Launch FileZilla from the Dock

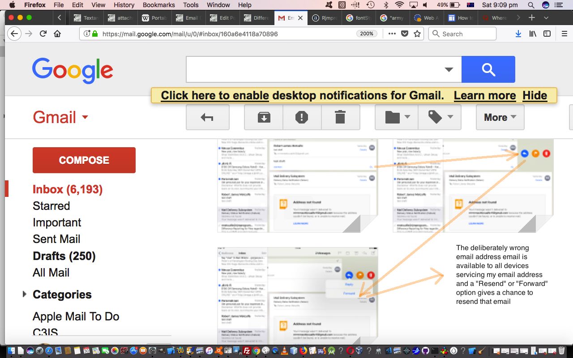pos(247,351)
